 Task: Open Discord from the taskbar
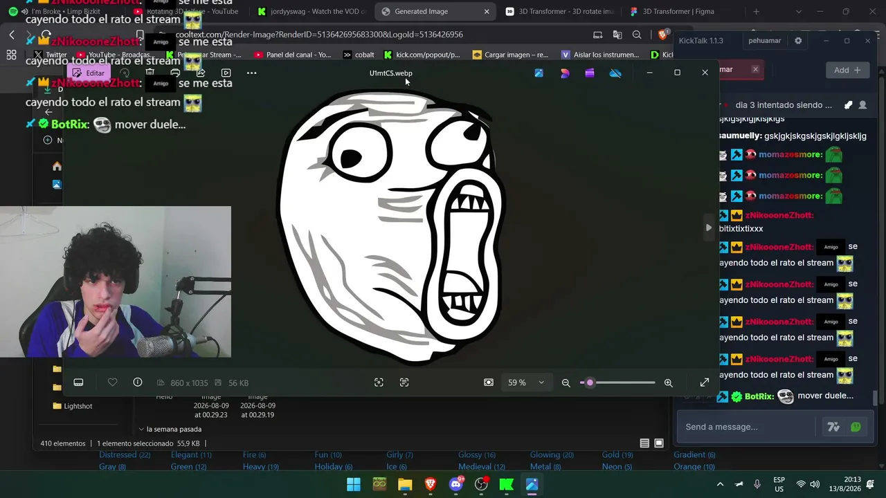click(456, 485)
